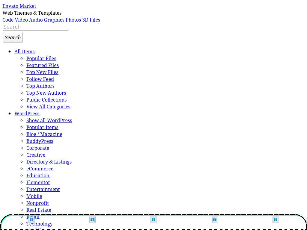Browse Entertainment themes
This screenshot has width=307, height=230.
[x=43, y=189]
